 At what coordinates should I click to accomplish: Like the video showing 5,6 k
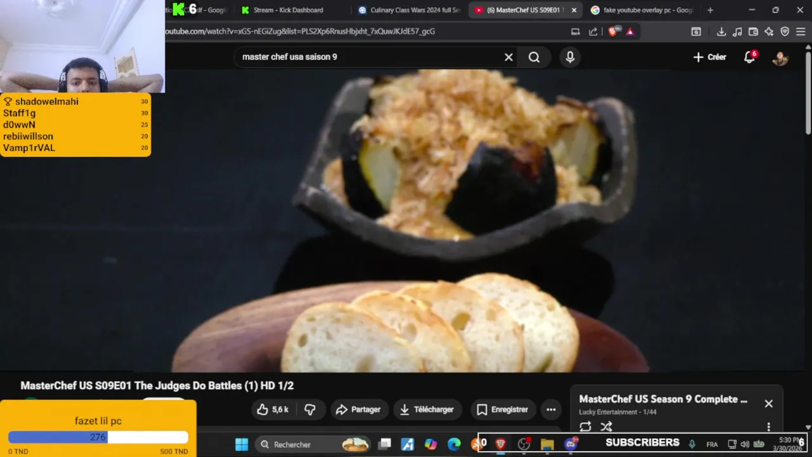click(273, 410)
